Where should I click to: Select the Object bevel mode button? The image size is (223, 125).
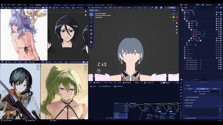pos(202,89)
